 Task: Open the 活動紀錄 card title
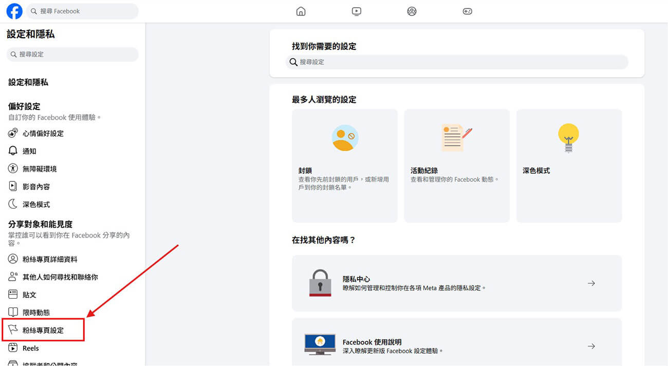pos(424,170)
